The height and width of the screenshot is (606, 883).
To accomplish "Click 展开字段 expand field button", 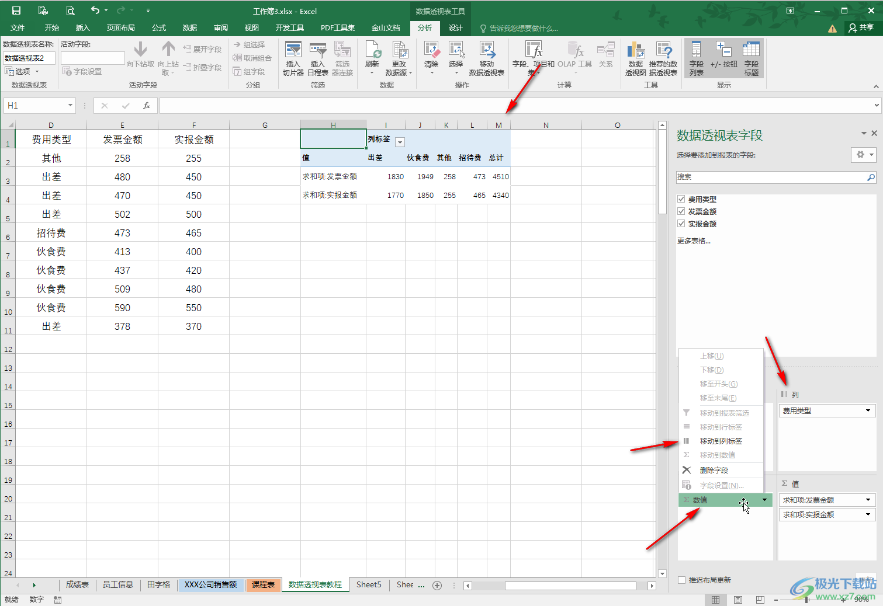I will coord(202,49).
